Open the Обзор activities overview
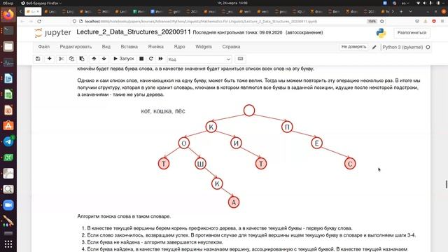This screenshot has height=252, width=448. (8, 3)
